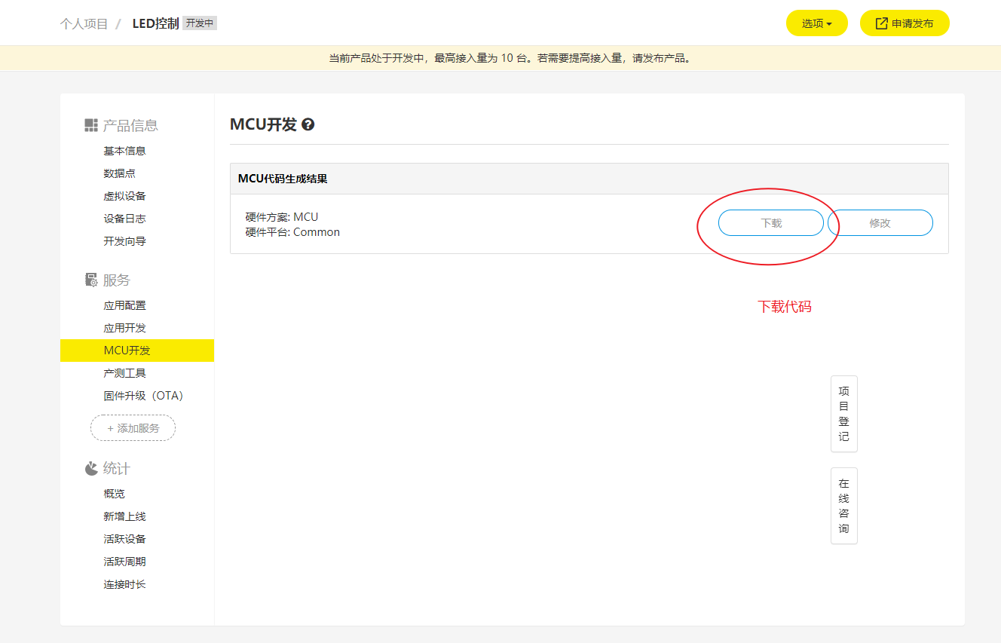The width and height of the screenshot is (1001, 643).
Task: View 连接时长 statistics
Action: point(125,583)
